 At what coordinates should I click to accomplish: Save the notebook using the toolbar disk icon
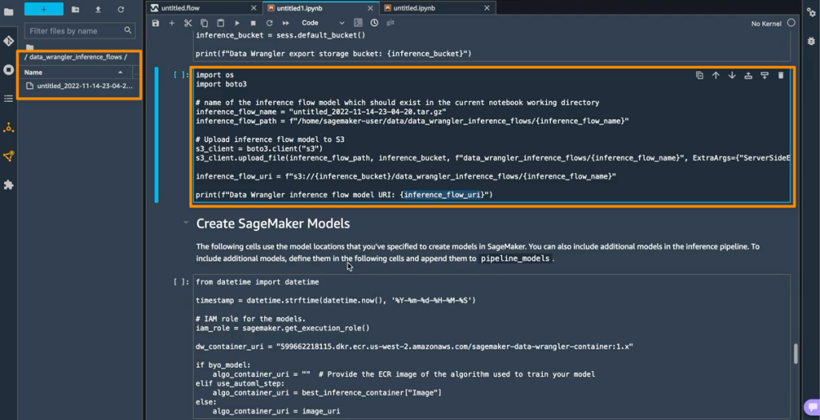pos(155,23)
